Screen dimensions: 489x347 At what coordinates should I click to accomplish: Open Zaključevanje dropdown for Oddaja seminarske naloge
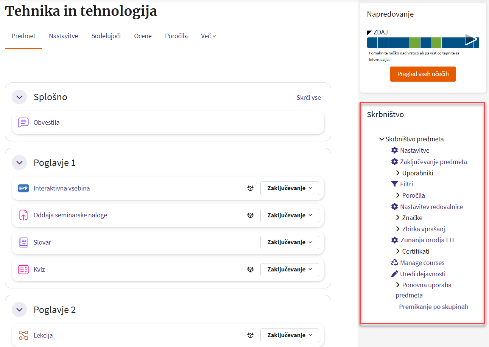[290, 215]
